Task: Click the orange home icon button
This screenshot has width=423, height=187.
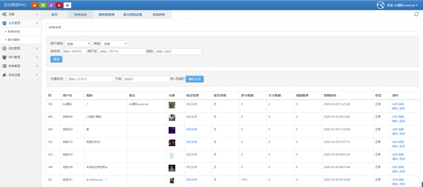Action: click(34, 5)
